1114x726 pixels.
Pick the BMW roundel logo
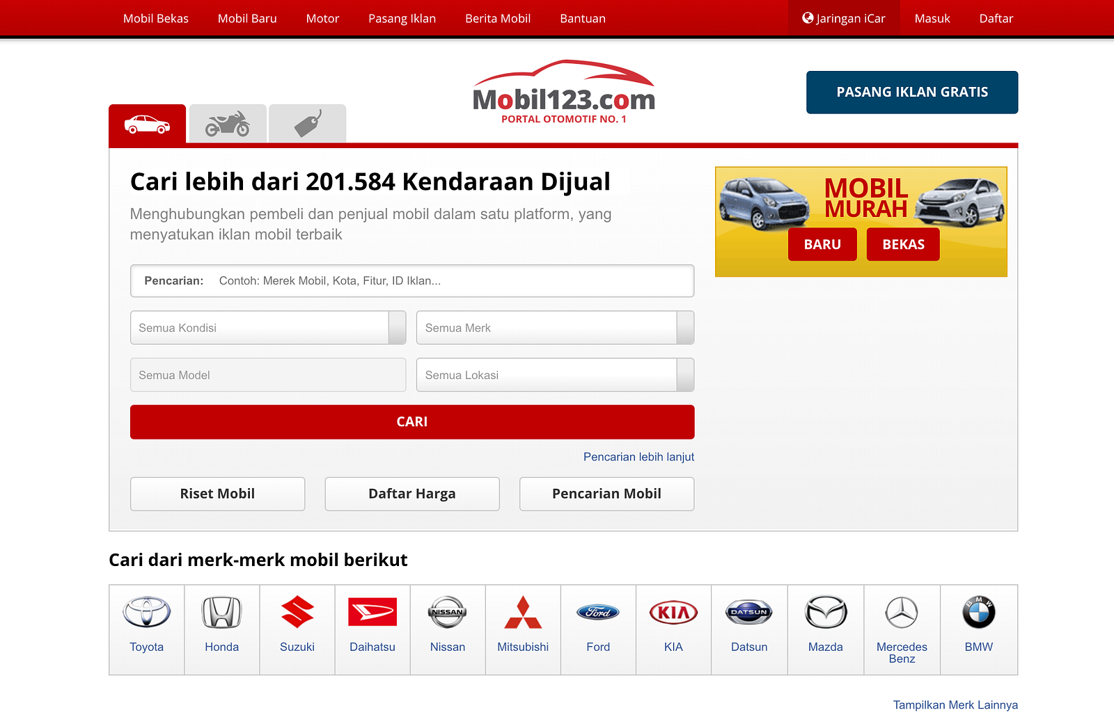click(979, 612)
